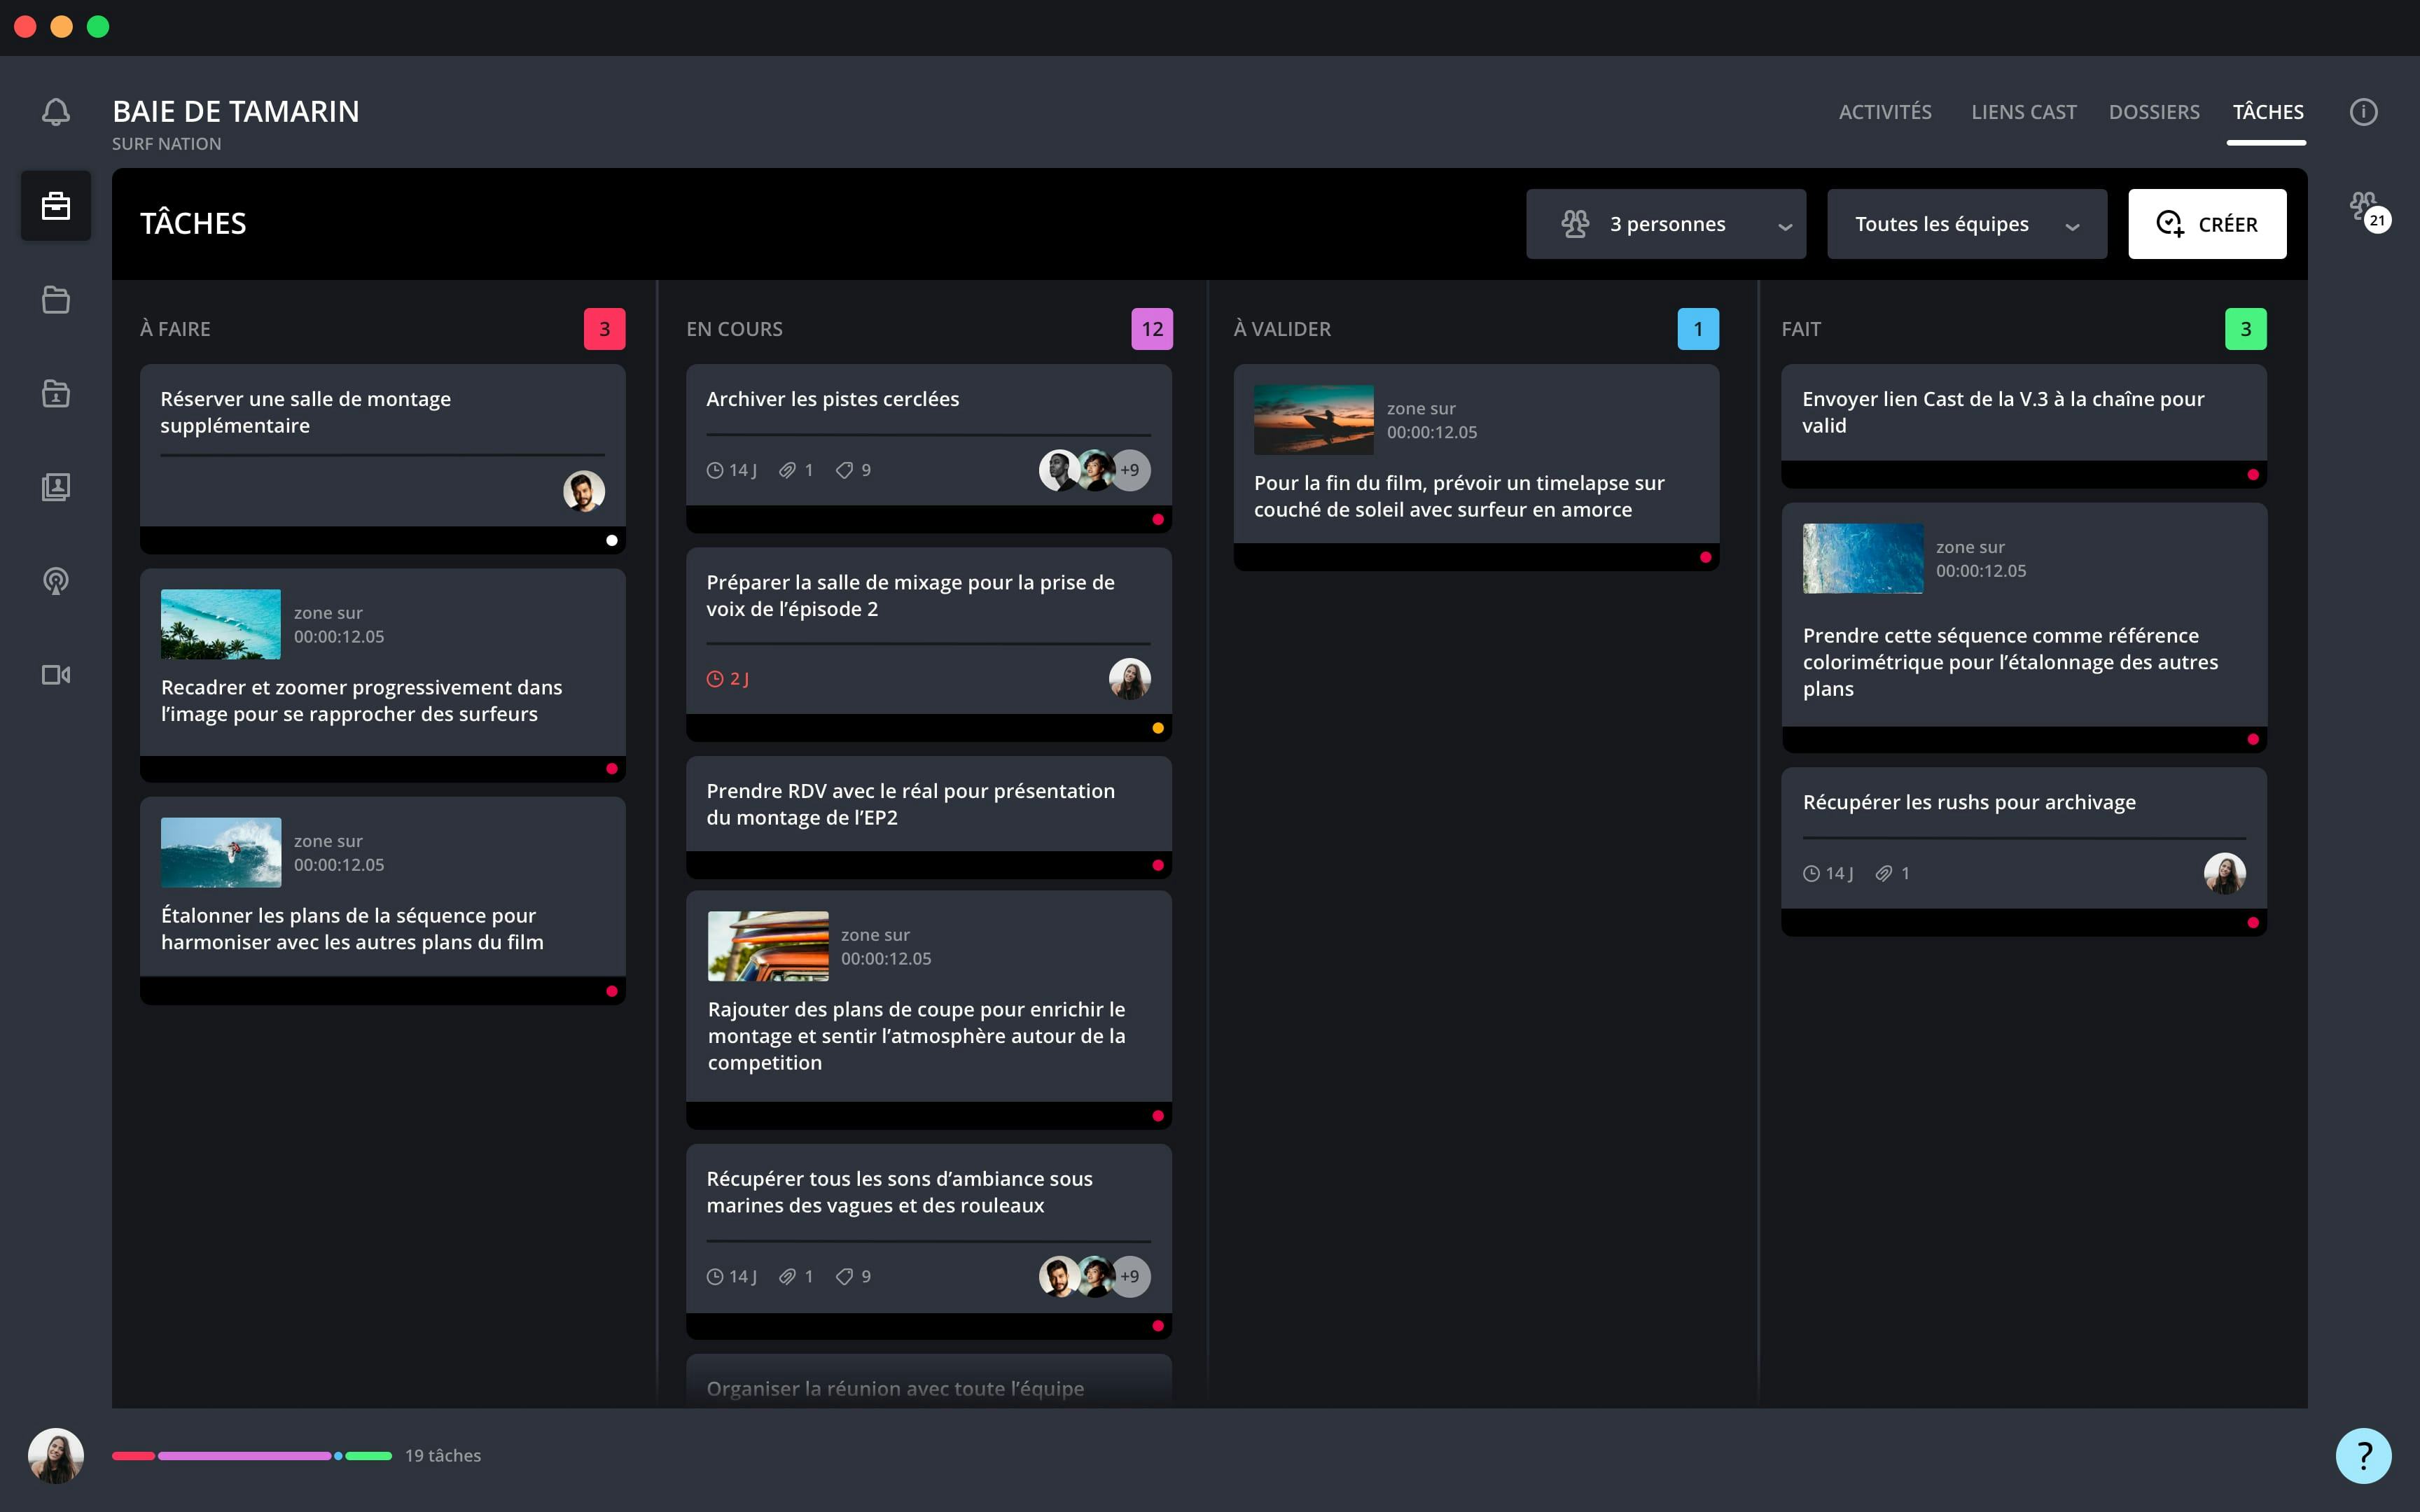Viewport: 2420px width, 1512px height.
Task: Switch to the ACTIVITÉS tab
Action: tap(1884, 112)
